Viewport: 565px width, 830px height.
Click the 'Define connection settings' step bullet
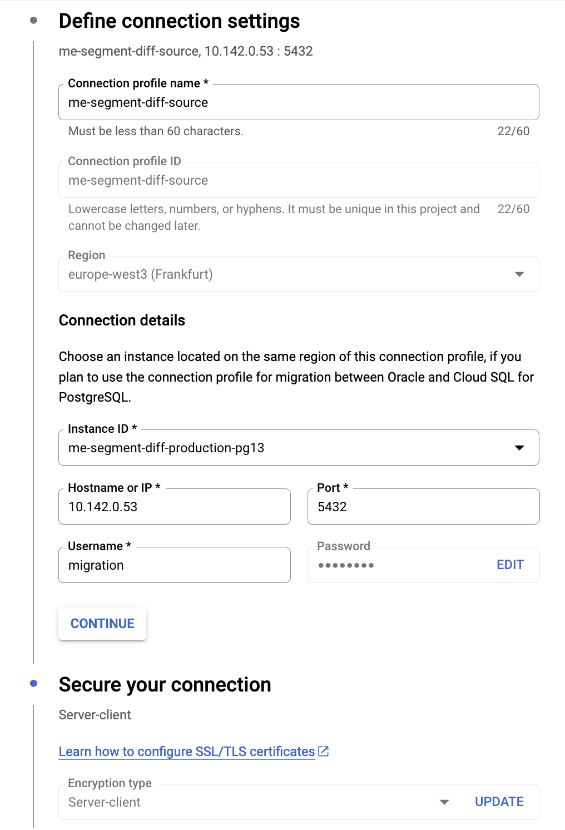(34, 20)
